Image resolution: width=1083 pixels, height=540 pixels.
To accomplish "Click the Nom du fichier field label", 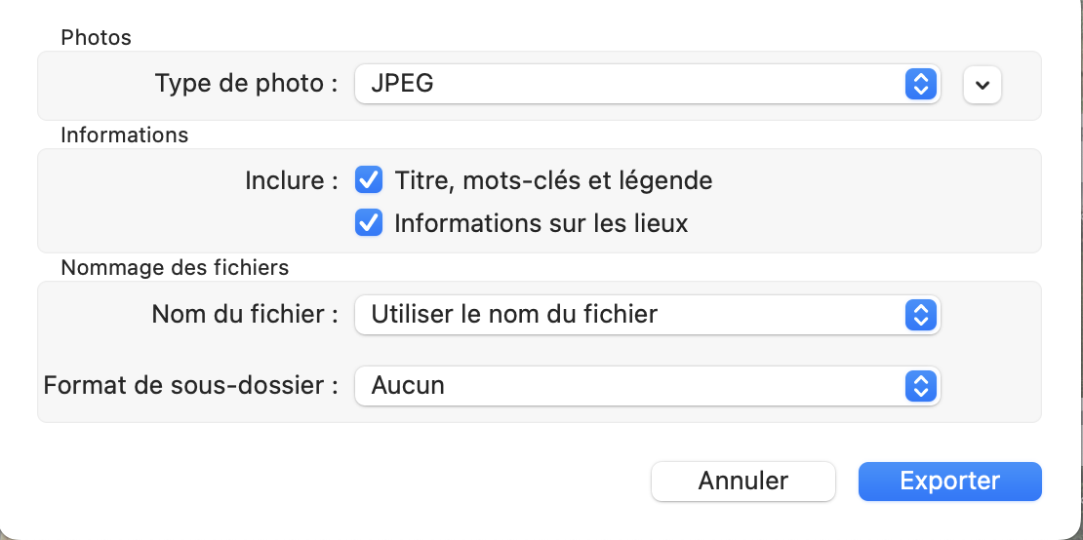I will click(245, 314).
